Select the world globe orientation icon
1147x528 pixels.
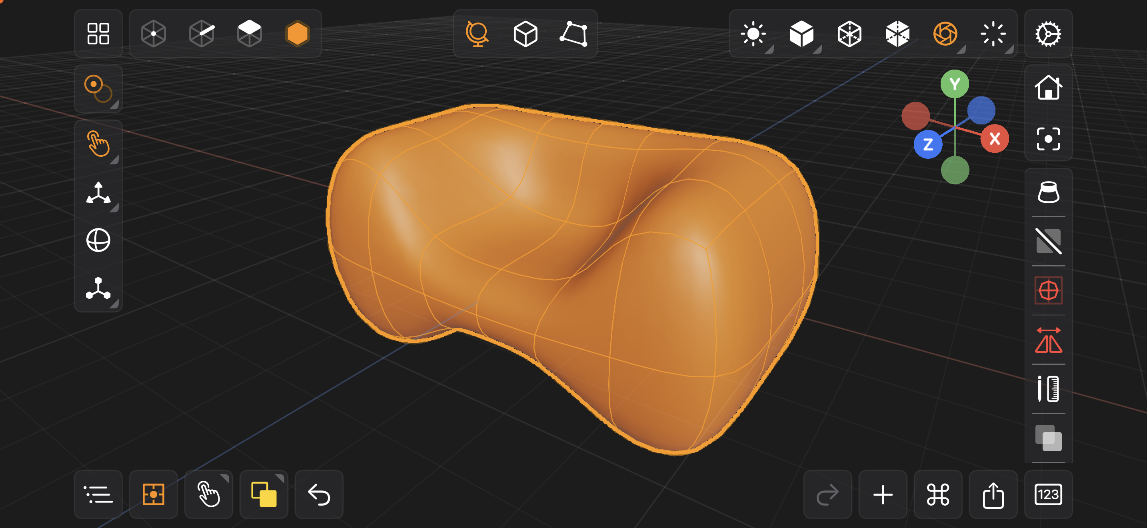coord(477,34)
